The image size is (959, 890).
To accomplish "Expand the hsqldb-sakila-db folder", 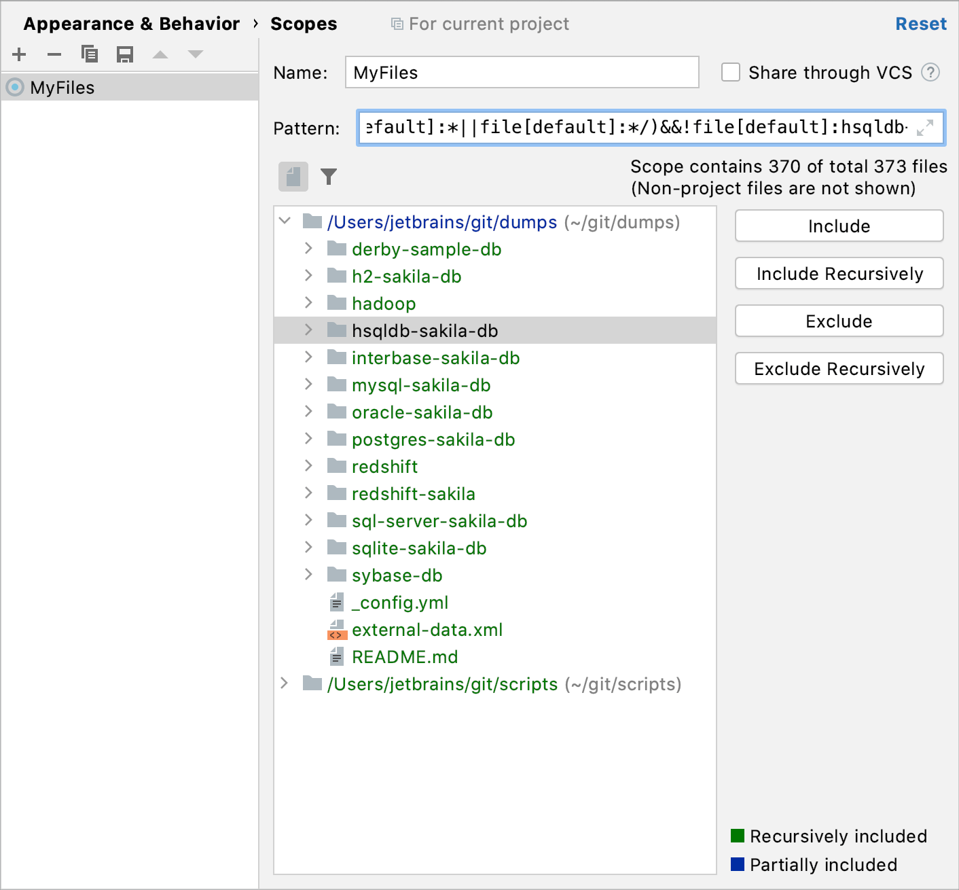I will pos(309,330).
